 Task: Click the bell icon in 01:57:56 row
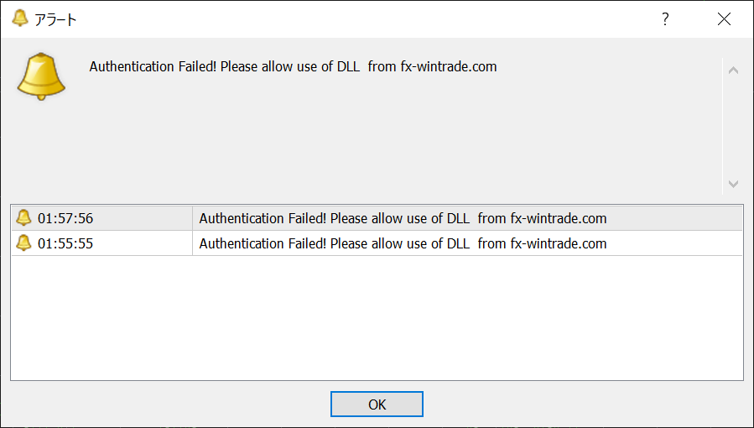click(23, 218)
